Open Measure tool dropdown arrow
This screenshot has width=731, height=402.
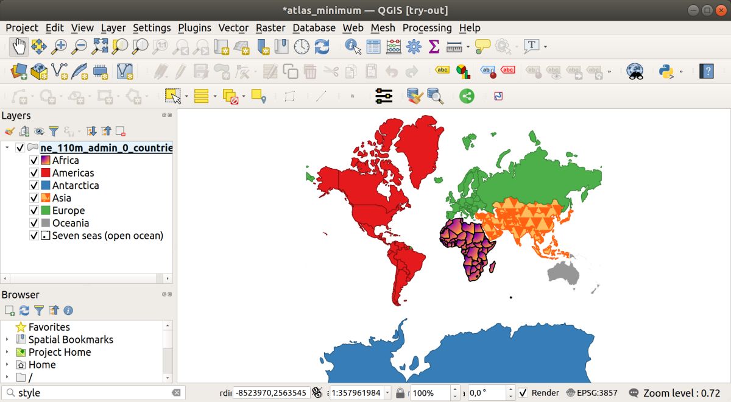pos(468,46)
